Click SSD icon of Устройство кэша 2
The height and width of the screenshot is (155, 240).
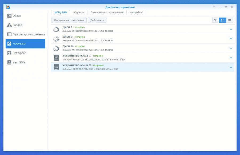click(x=56, y=67)
